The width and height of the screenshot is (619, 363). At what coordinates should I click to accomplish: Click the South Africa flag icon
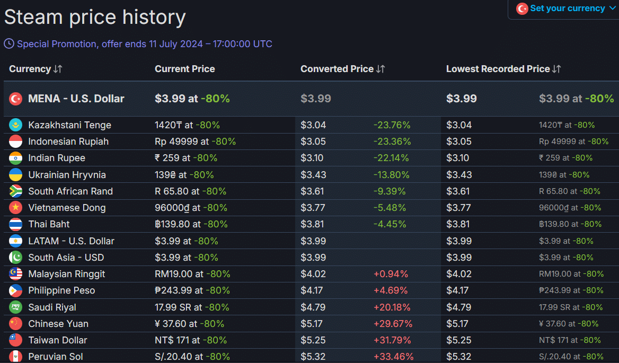point(16,191)
